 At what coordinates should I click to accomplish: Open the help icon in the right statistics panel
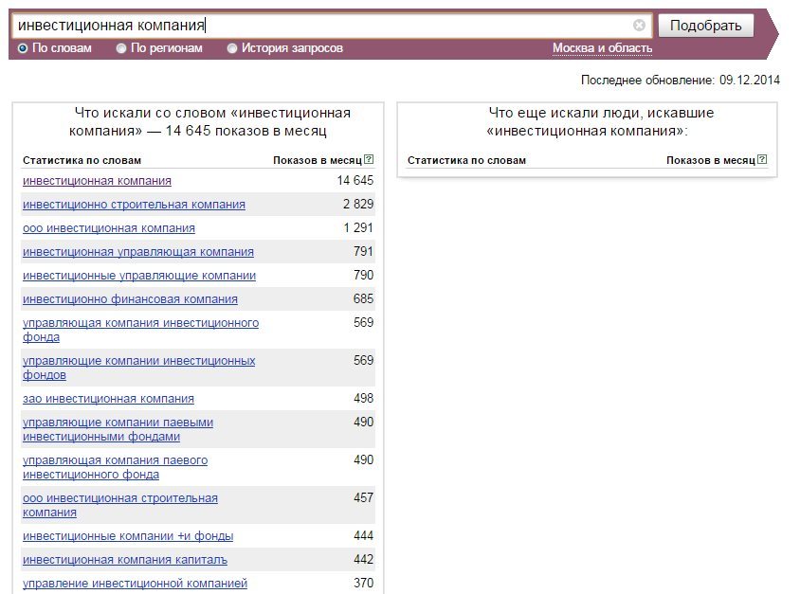(762, 159)
